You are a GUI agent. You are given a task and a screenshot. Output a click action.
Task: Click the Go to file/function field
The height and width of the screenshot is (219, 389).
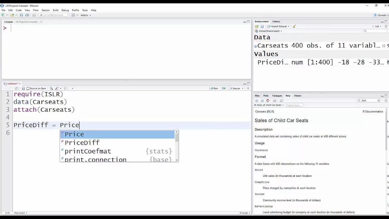(x=53, y=15)
